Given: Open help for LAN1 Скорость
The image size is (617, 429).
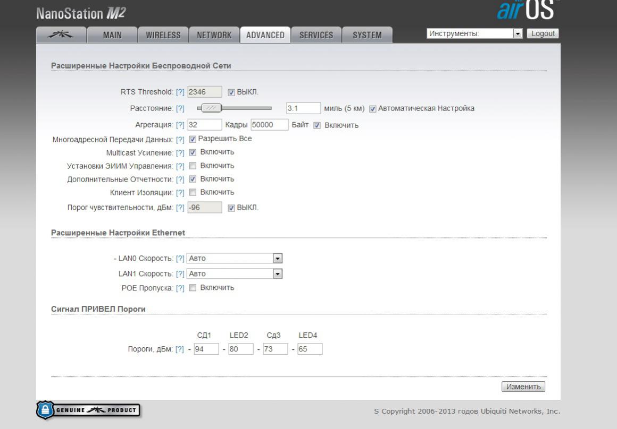Looking at the screenshot, I should 180,274.
